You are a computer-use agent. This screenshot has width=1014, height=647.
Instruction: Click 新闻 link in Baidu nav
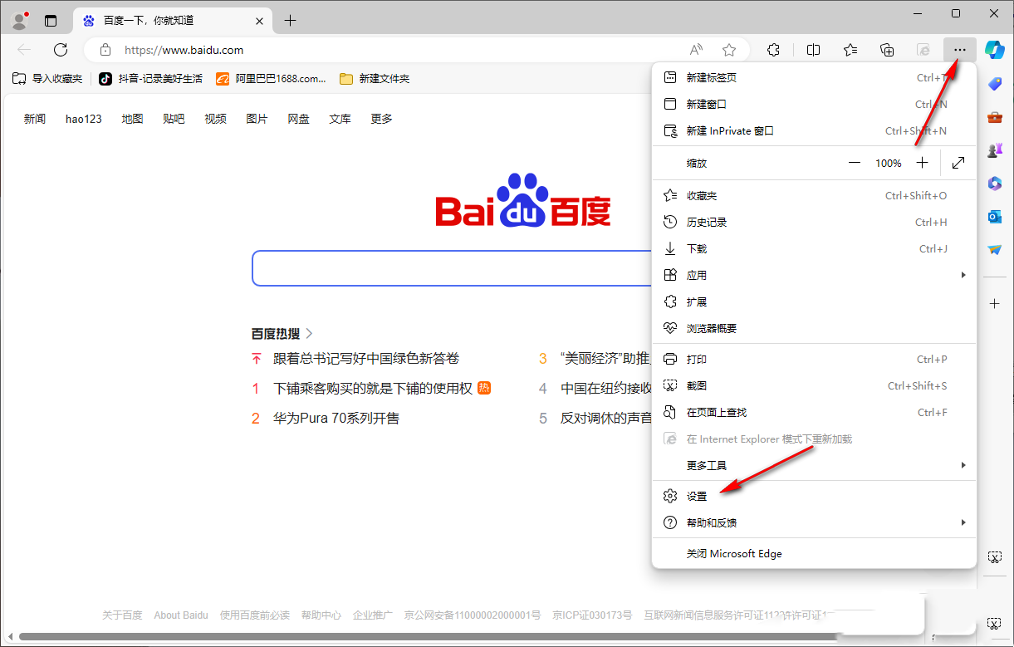35,119
